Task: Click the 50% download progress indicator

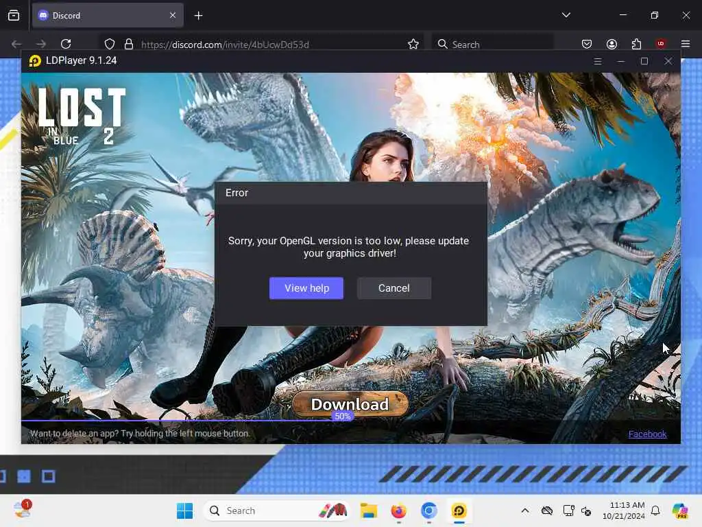Action: pos(343,417)
